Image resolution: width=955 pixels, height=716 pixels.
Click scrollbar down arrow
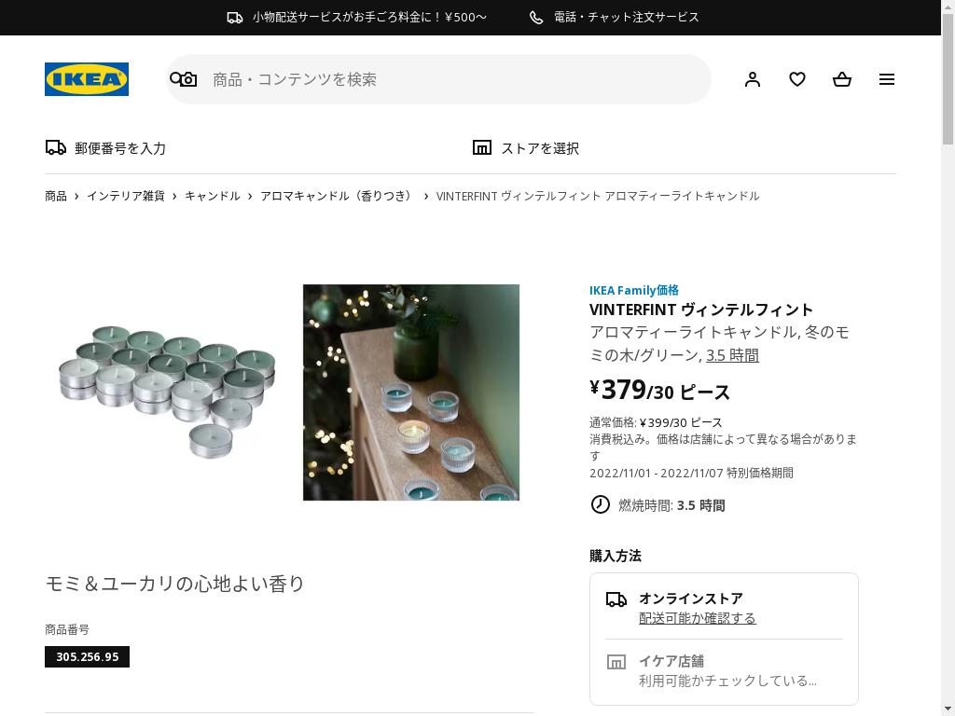(948, 709)
